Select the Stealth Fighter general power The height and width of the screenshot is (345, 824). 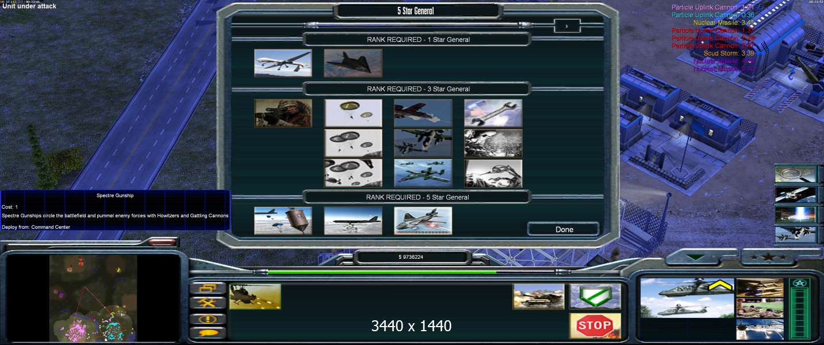point(353,63)
